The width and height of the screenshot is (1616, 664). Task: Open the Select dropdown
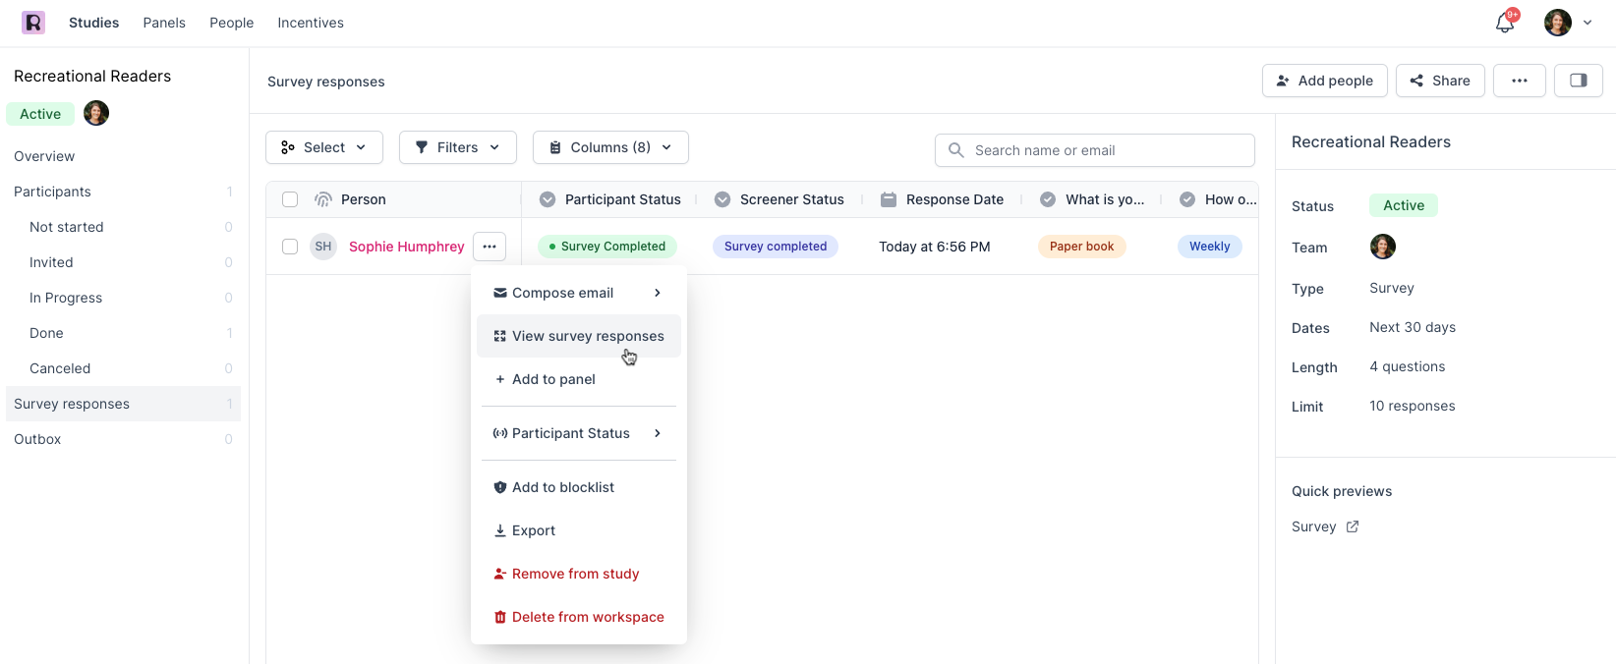pyautogui.click(x=324, y=147)
